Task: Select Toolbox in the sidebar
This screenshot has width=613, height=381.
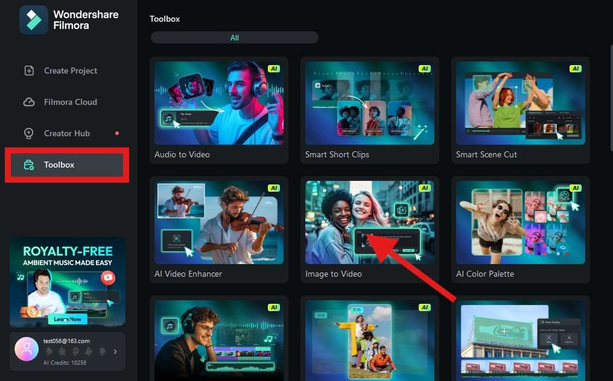Action: click(x=67, y=165)
